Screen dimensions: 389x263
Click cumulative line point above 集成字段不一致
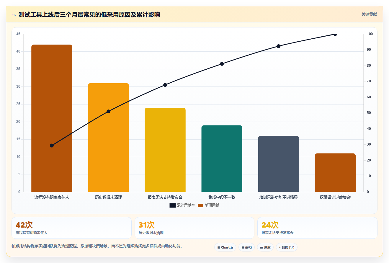[x=222, y=64]
